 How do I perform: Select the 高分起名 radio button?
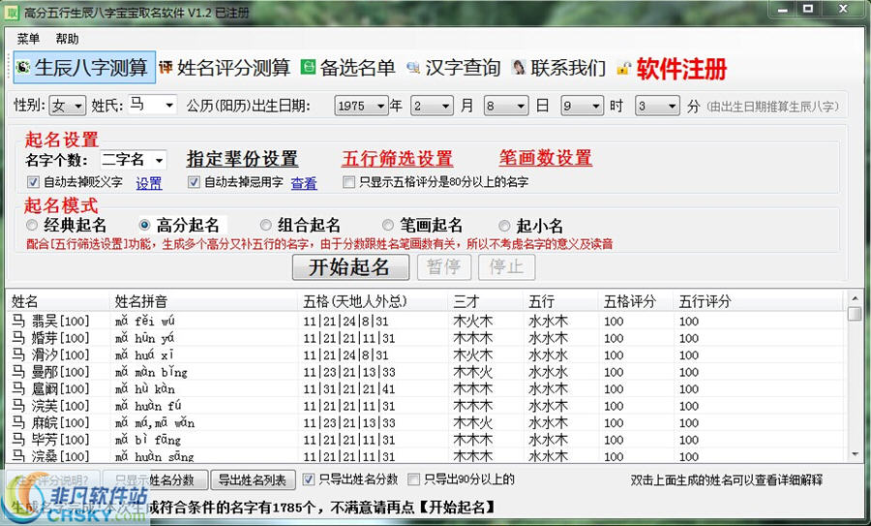[x=144, y=225]
